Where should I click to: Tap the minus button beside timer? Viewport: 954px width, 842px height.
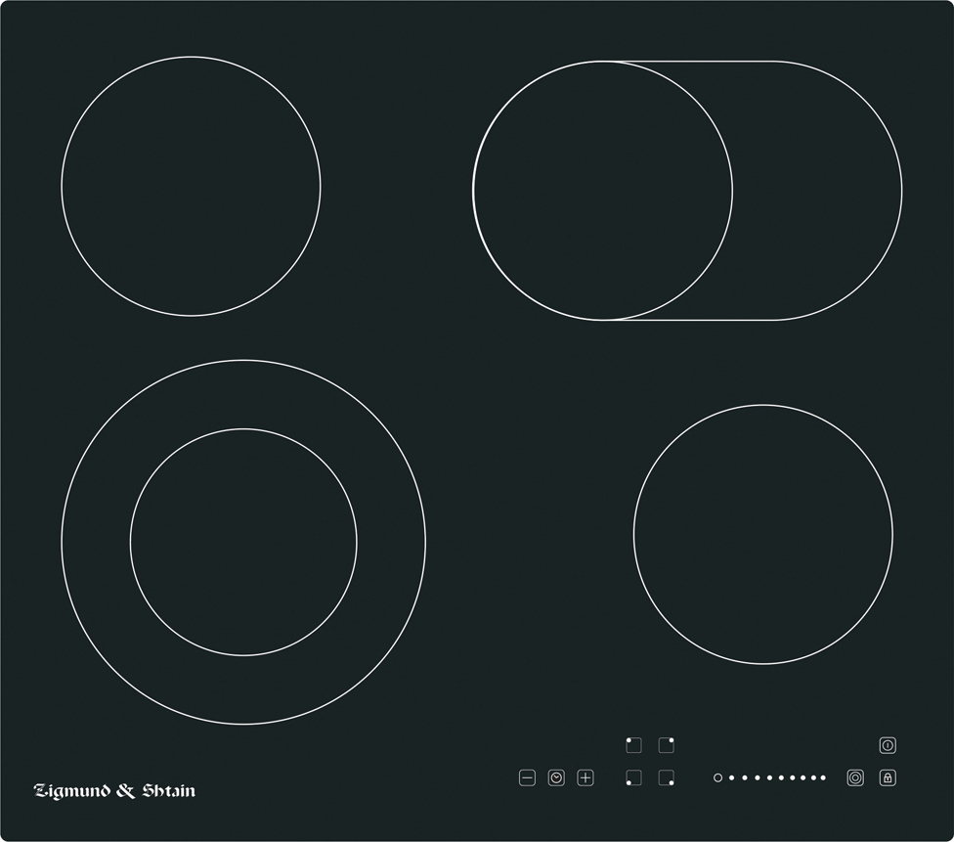pos(528,777)
